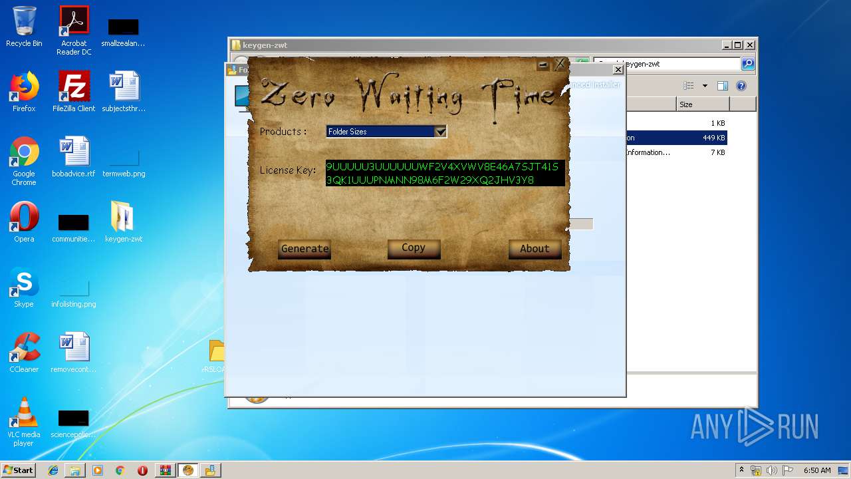This screenshot has height=479, width=851.
Task: Open the Action Center flag icon
Action: click(x=788, y=470)
